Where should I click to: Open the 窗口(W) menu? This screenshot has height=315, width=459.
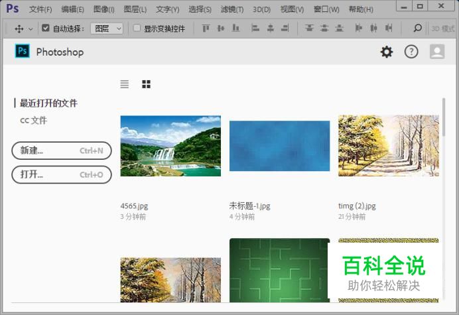click(326, 9)
